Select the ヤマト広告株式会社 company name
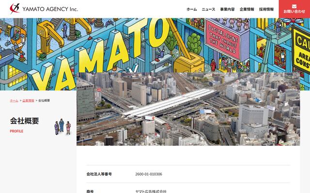Screen dimensions: 310x193 [151, 191]
